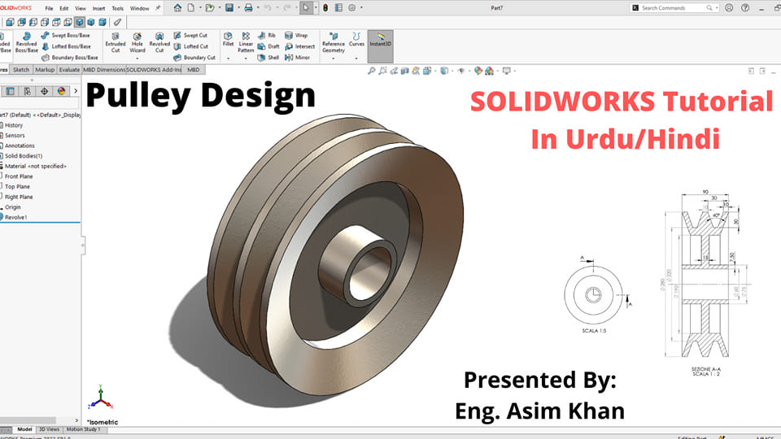The image size is (781, 439).
Task: Click the Search Commands input field
Action: (x=673, y=8)
